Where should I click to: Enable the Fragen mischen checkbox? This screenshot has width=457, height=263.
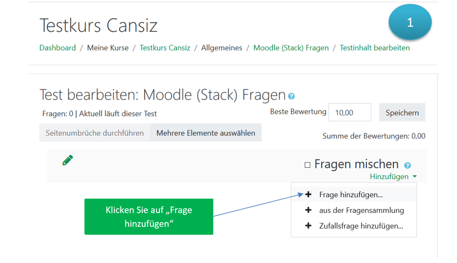click(307, 165)
